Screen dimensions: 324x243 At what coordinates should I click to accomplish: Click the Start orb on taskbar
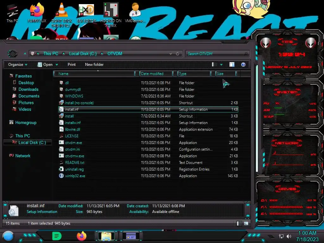click(8, 236)
